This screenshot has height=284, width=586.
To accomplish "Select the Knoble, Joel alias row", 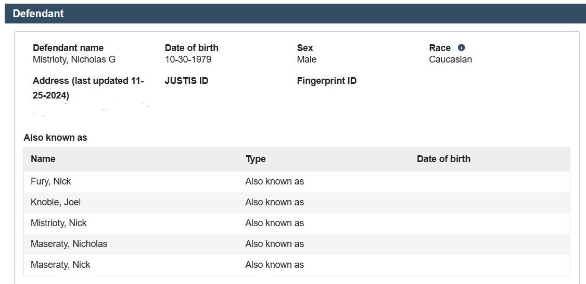I will click(x=297, y=202).
